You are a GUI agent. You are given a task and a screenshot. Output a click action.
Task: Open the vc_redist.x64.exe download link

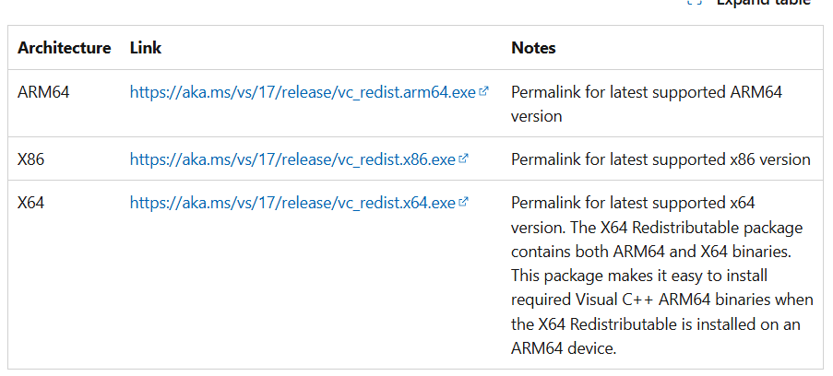coord(292,203)
